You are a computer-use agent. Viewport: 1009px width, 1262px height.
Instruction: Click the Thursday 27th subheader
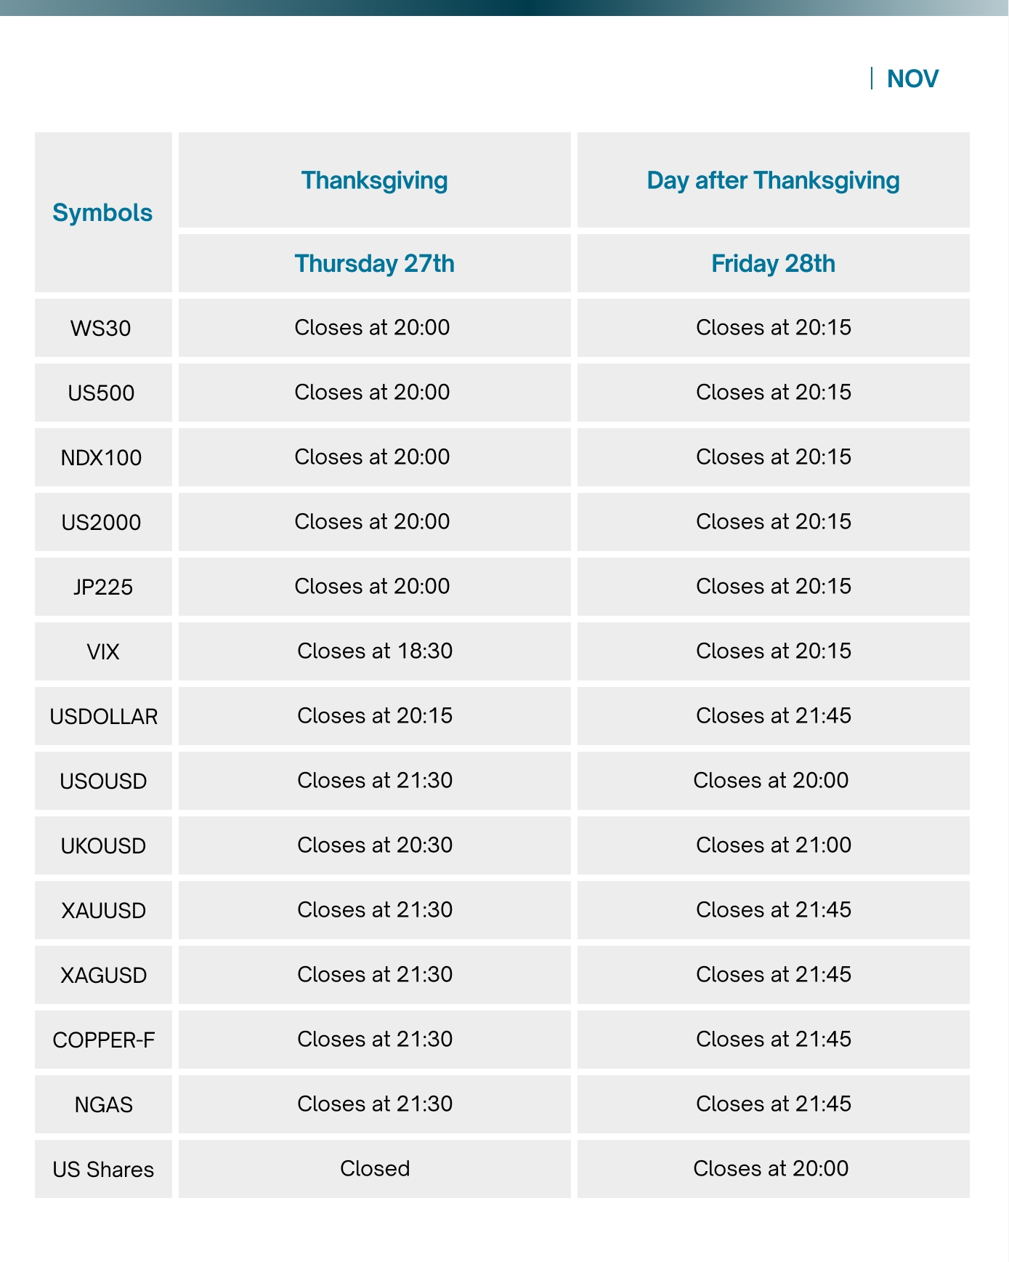tap(374, 263)
